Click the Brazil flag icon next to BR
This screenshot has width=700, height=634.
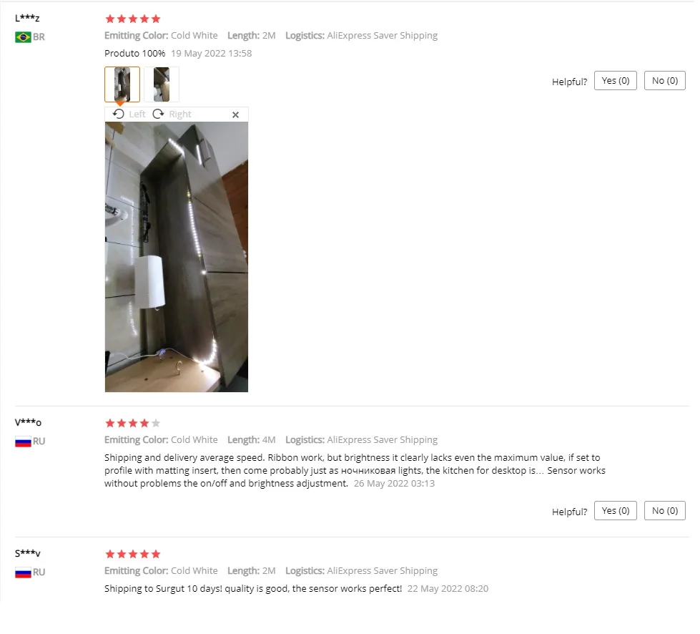23,37
